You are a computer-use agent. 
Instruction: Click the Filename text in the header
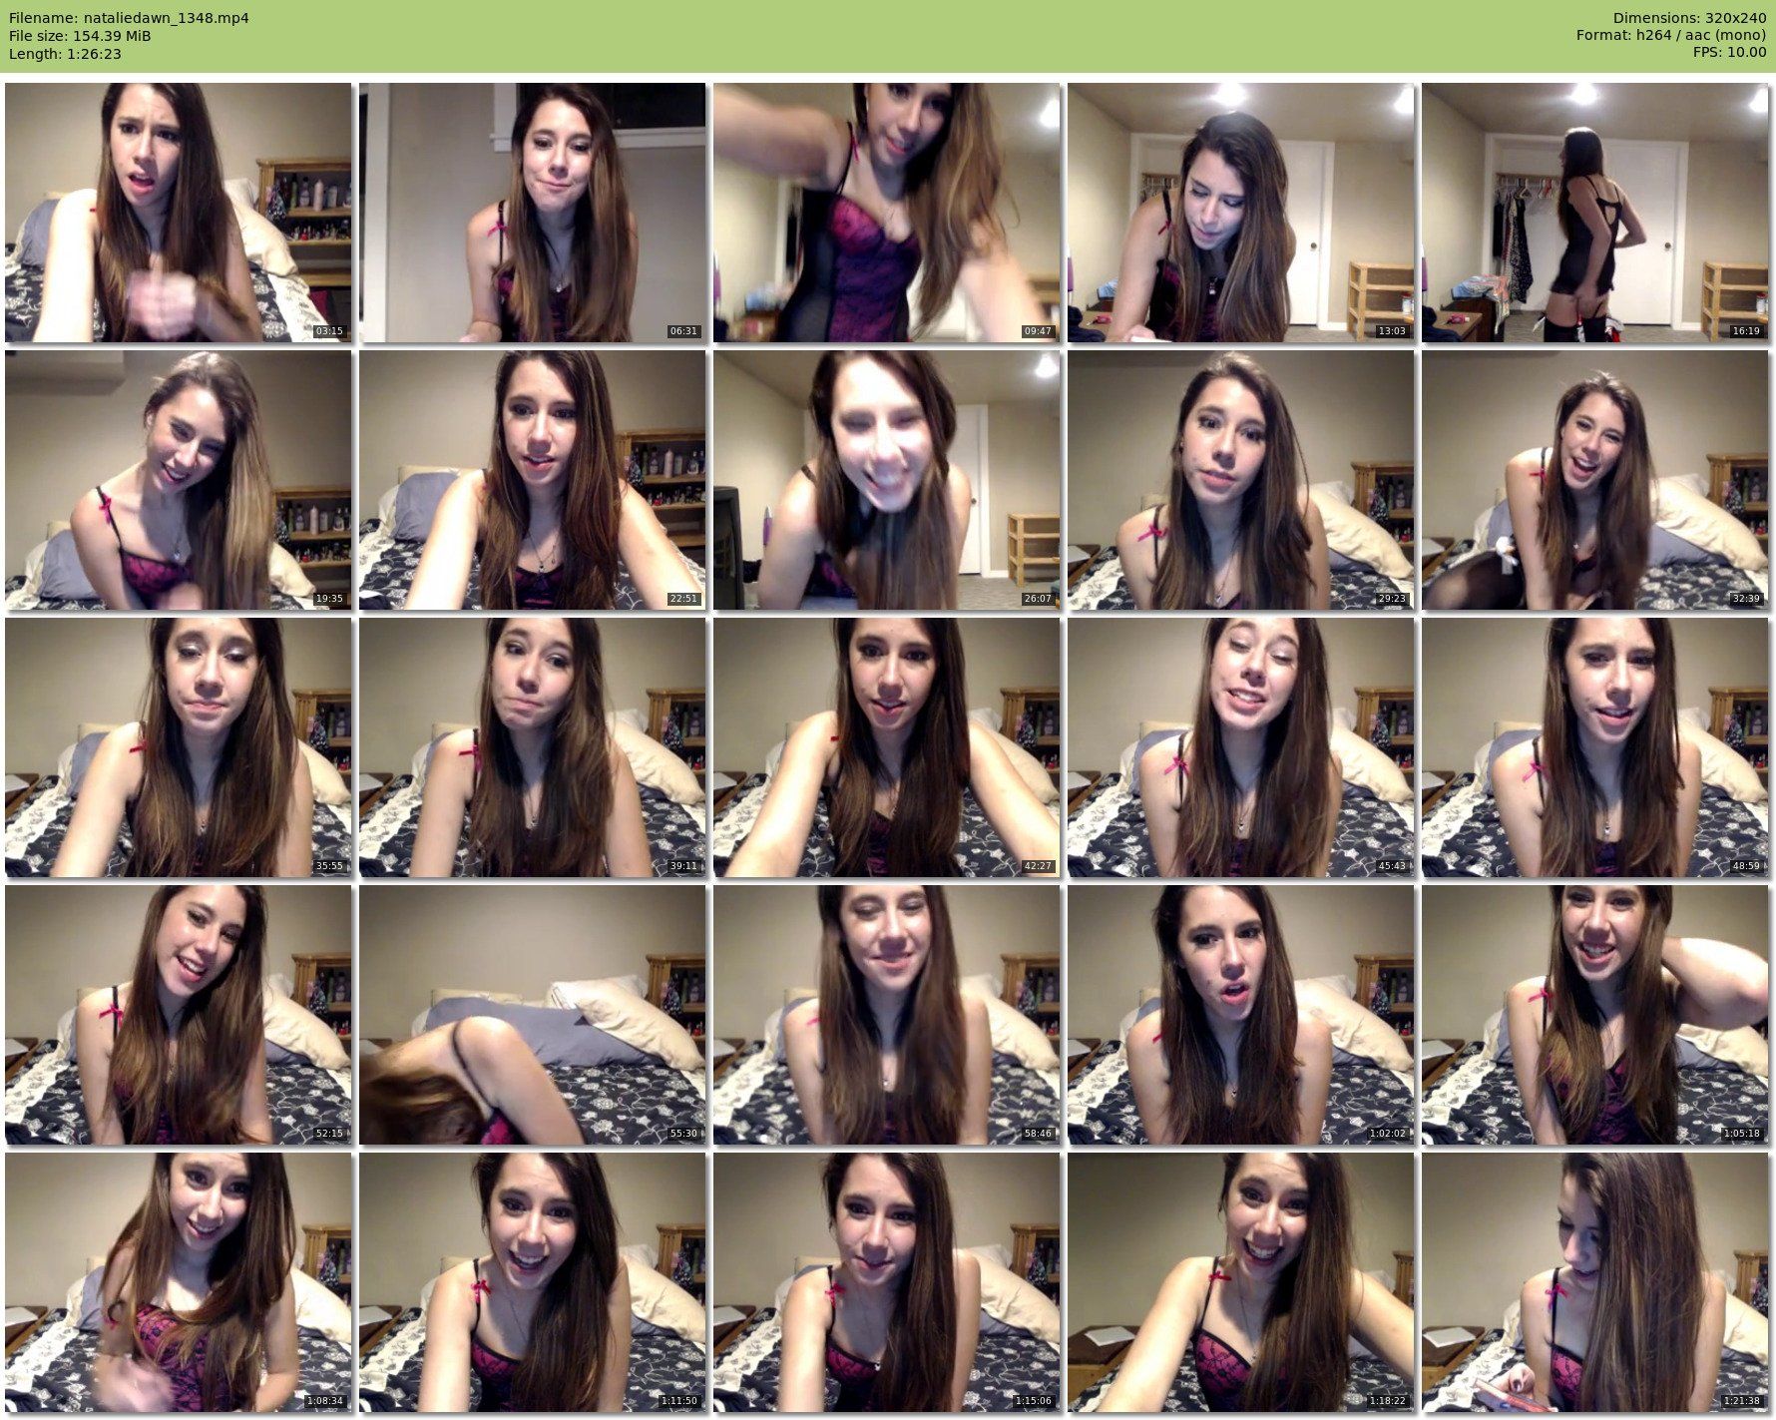click(x=129, y=18)
